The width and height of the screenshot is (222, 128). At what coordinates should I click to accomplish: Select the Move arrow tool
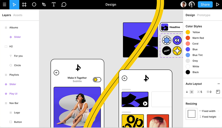tap(14, 5)
